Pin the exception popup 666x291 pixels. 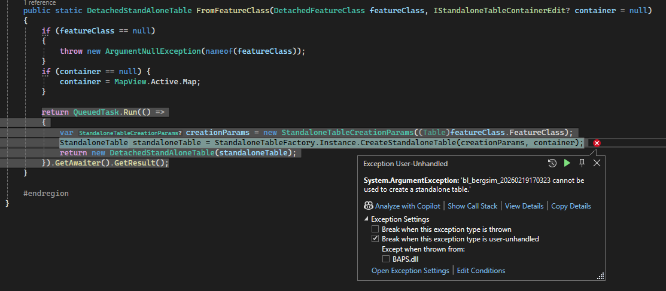582,163
